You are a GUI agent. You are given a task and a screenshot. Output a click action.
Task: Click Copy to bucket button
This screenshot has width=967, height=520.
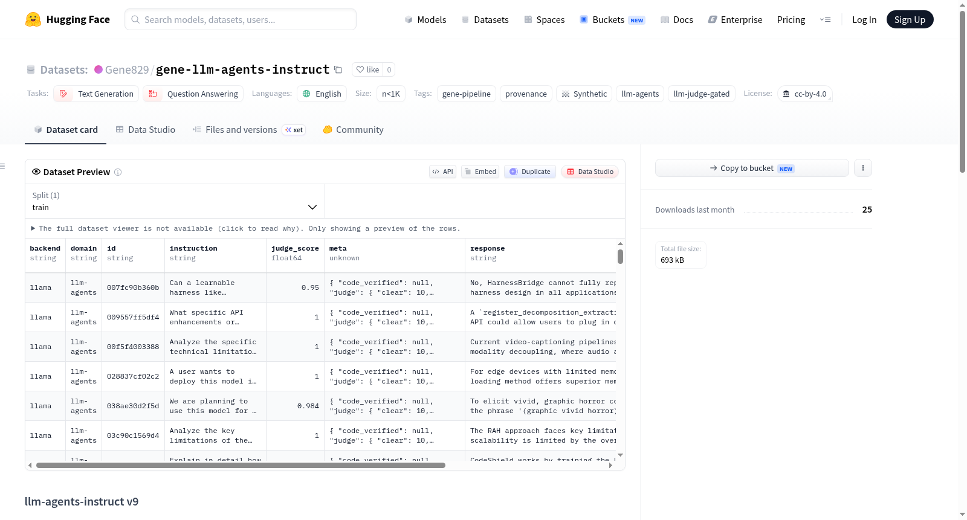tap(752, 168)
